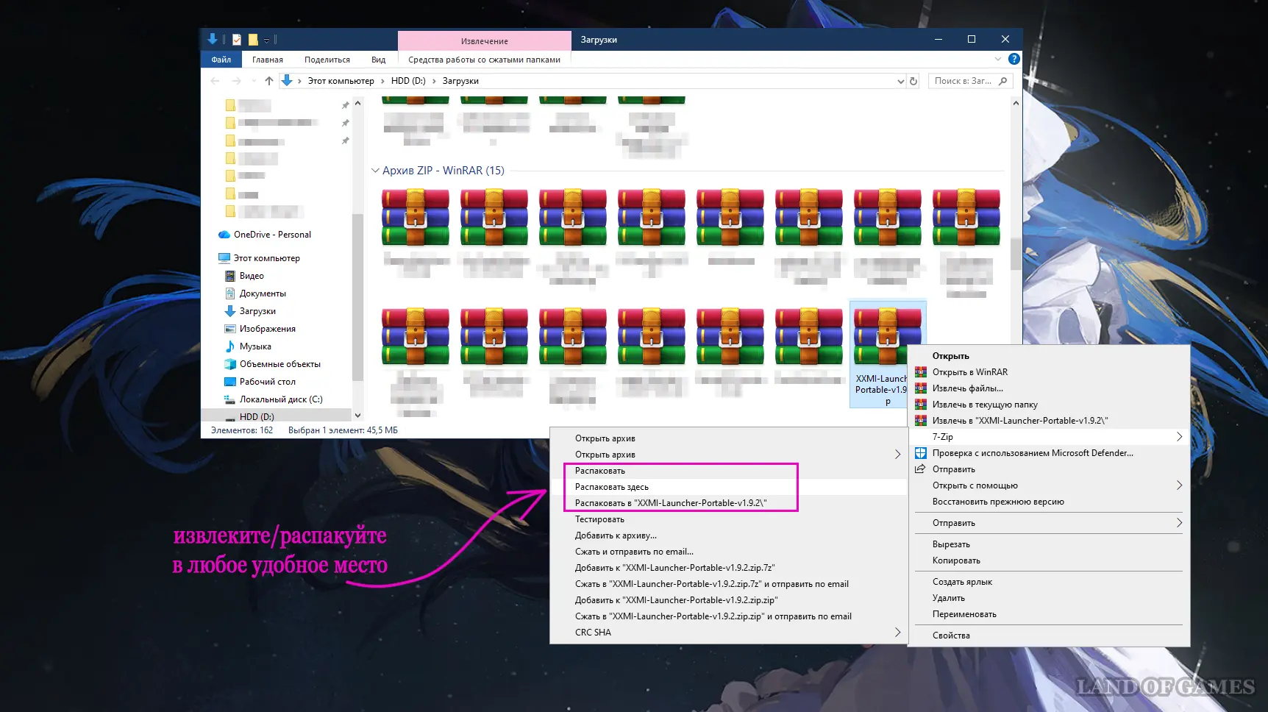Open OneDrive - Personal in sidebar
Viewport: 1268px width, 712px height.
coord(271,235)
